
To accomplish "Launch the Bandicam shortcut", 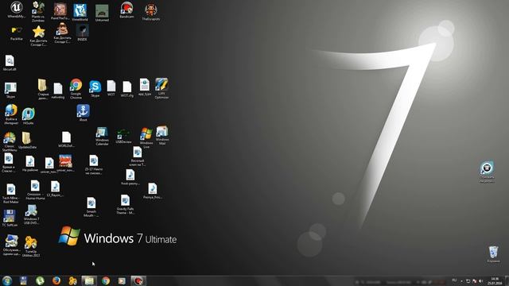I will point(126,10).
